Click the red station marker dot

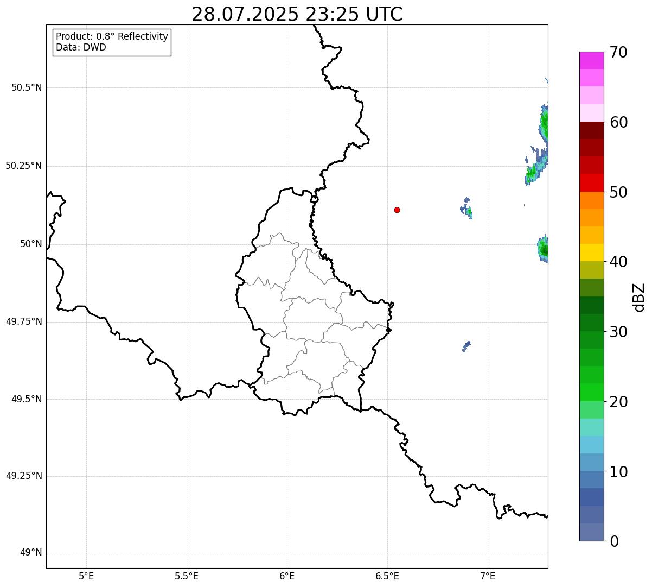(397, 210)
